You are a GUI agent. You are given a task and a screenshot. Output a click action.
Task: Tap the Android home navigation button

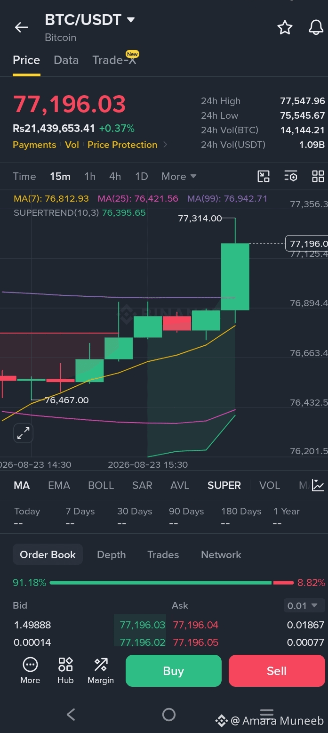coord(168,715)
